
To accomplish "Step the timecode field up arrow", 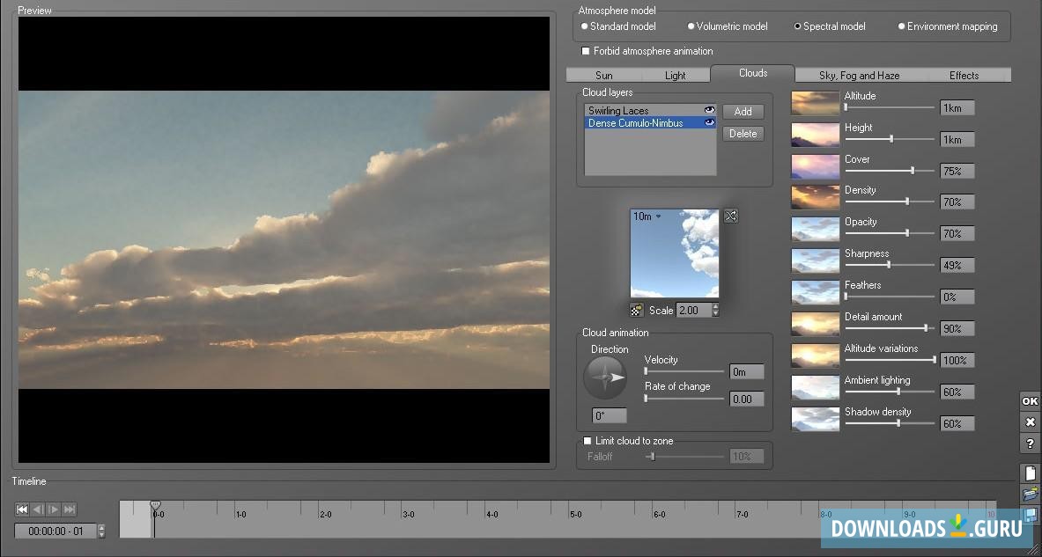I will tap(101, 528).
